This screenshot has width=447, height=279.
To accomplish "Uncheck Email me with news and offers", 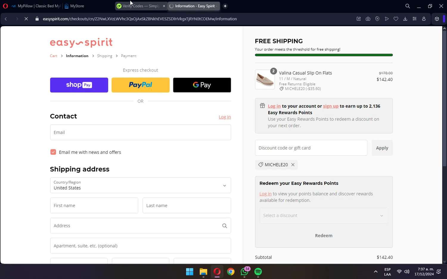I will [x=53, y=152].
